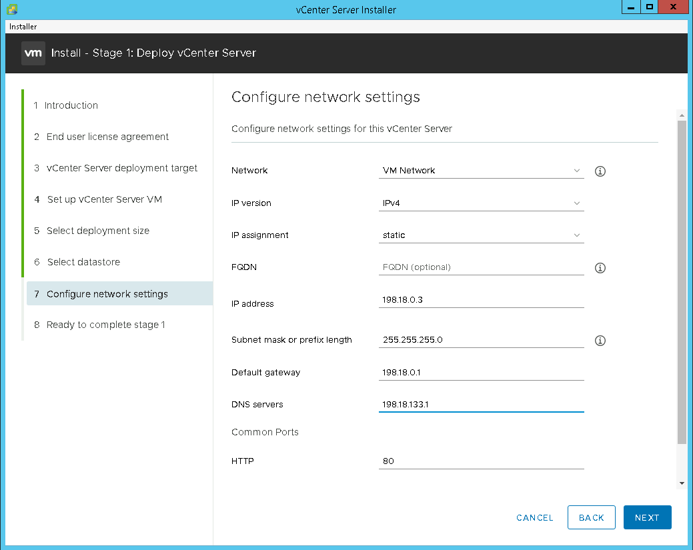Cancel the installation wizard
693x550 pixels.
534,517
